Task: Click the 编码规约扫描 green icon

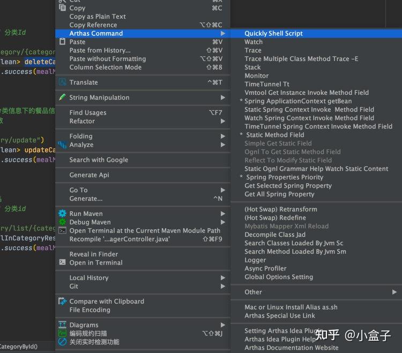Action: 62,333
